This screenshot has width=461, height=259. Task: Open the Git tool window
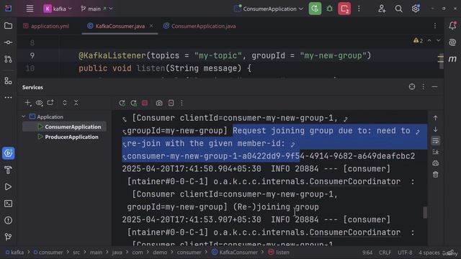pos(8,237)
